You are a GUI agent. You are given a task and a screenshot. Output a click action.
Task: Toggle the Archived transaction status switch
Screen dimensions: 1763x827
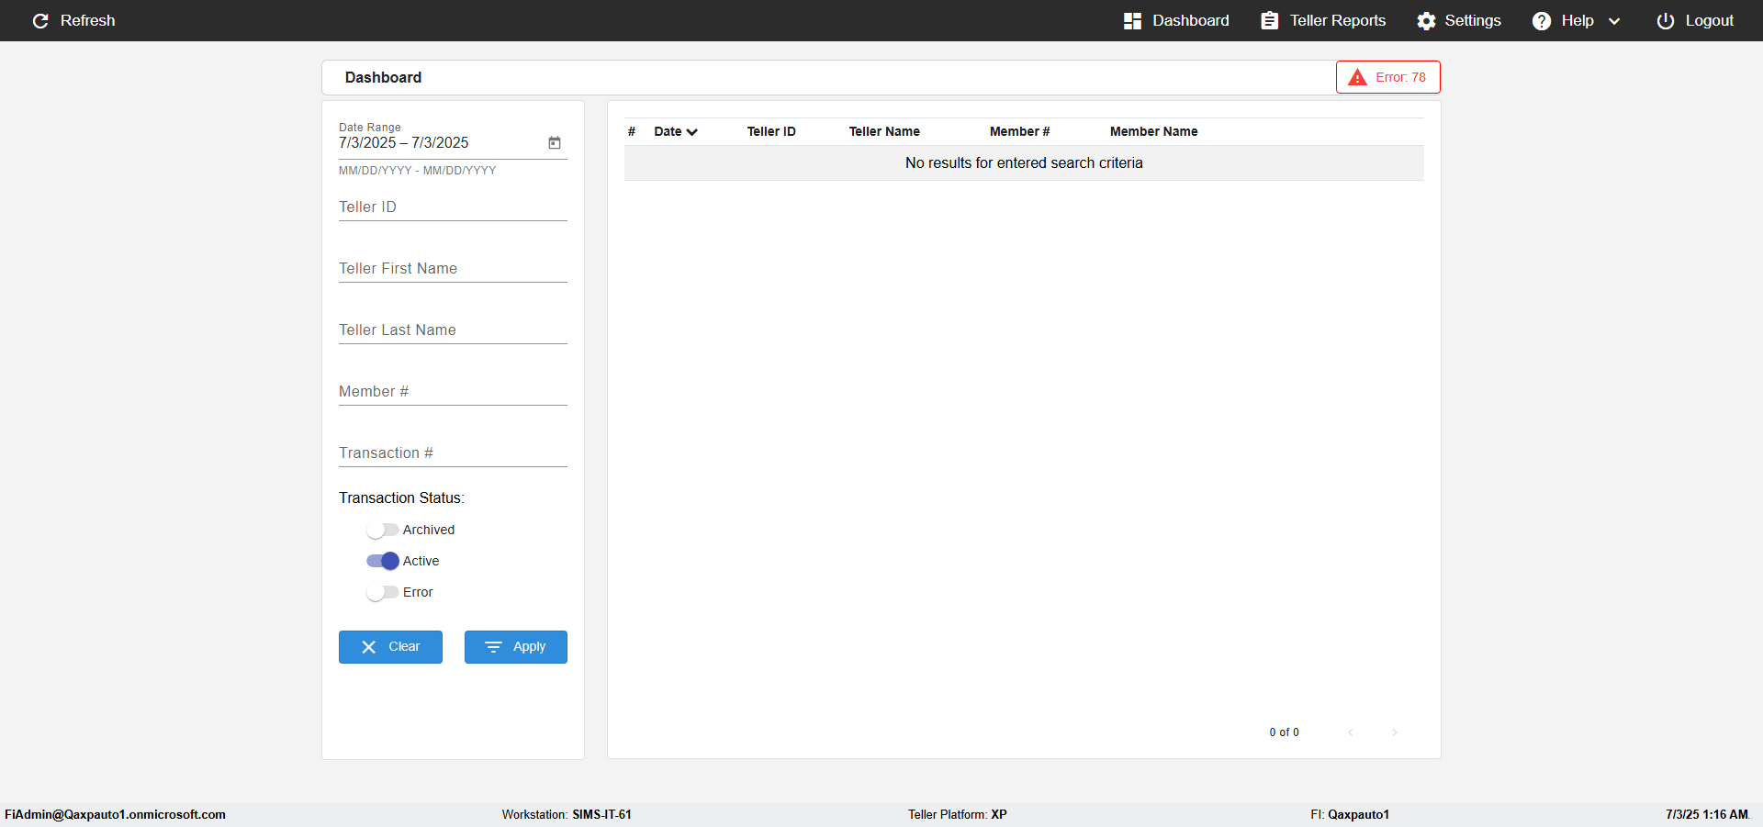(382, 530)
